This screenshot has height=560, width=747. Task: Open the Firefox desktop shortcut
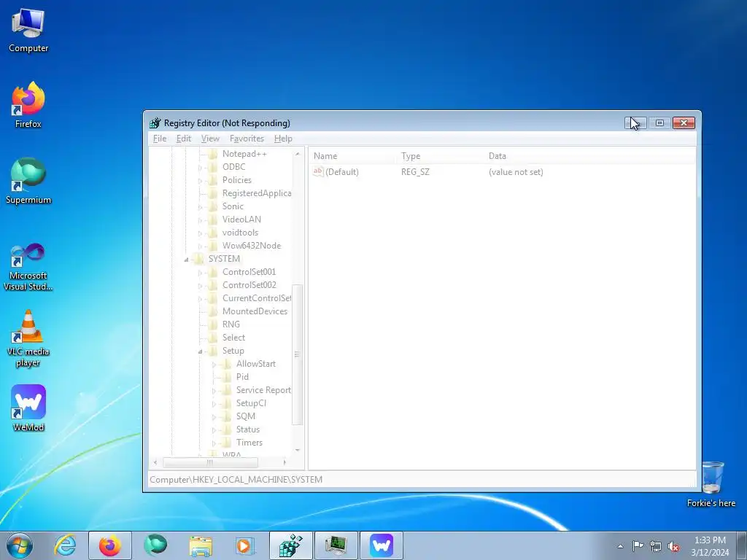pyautogui.click(x=28, y=105)
